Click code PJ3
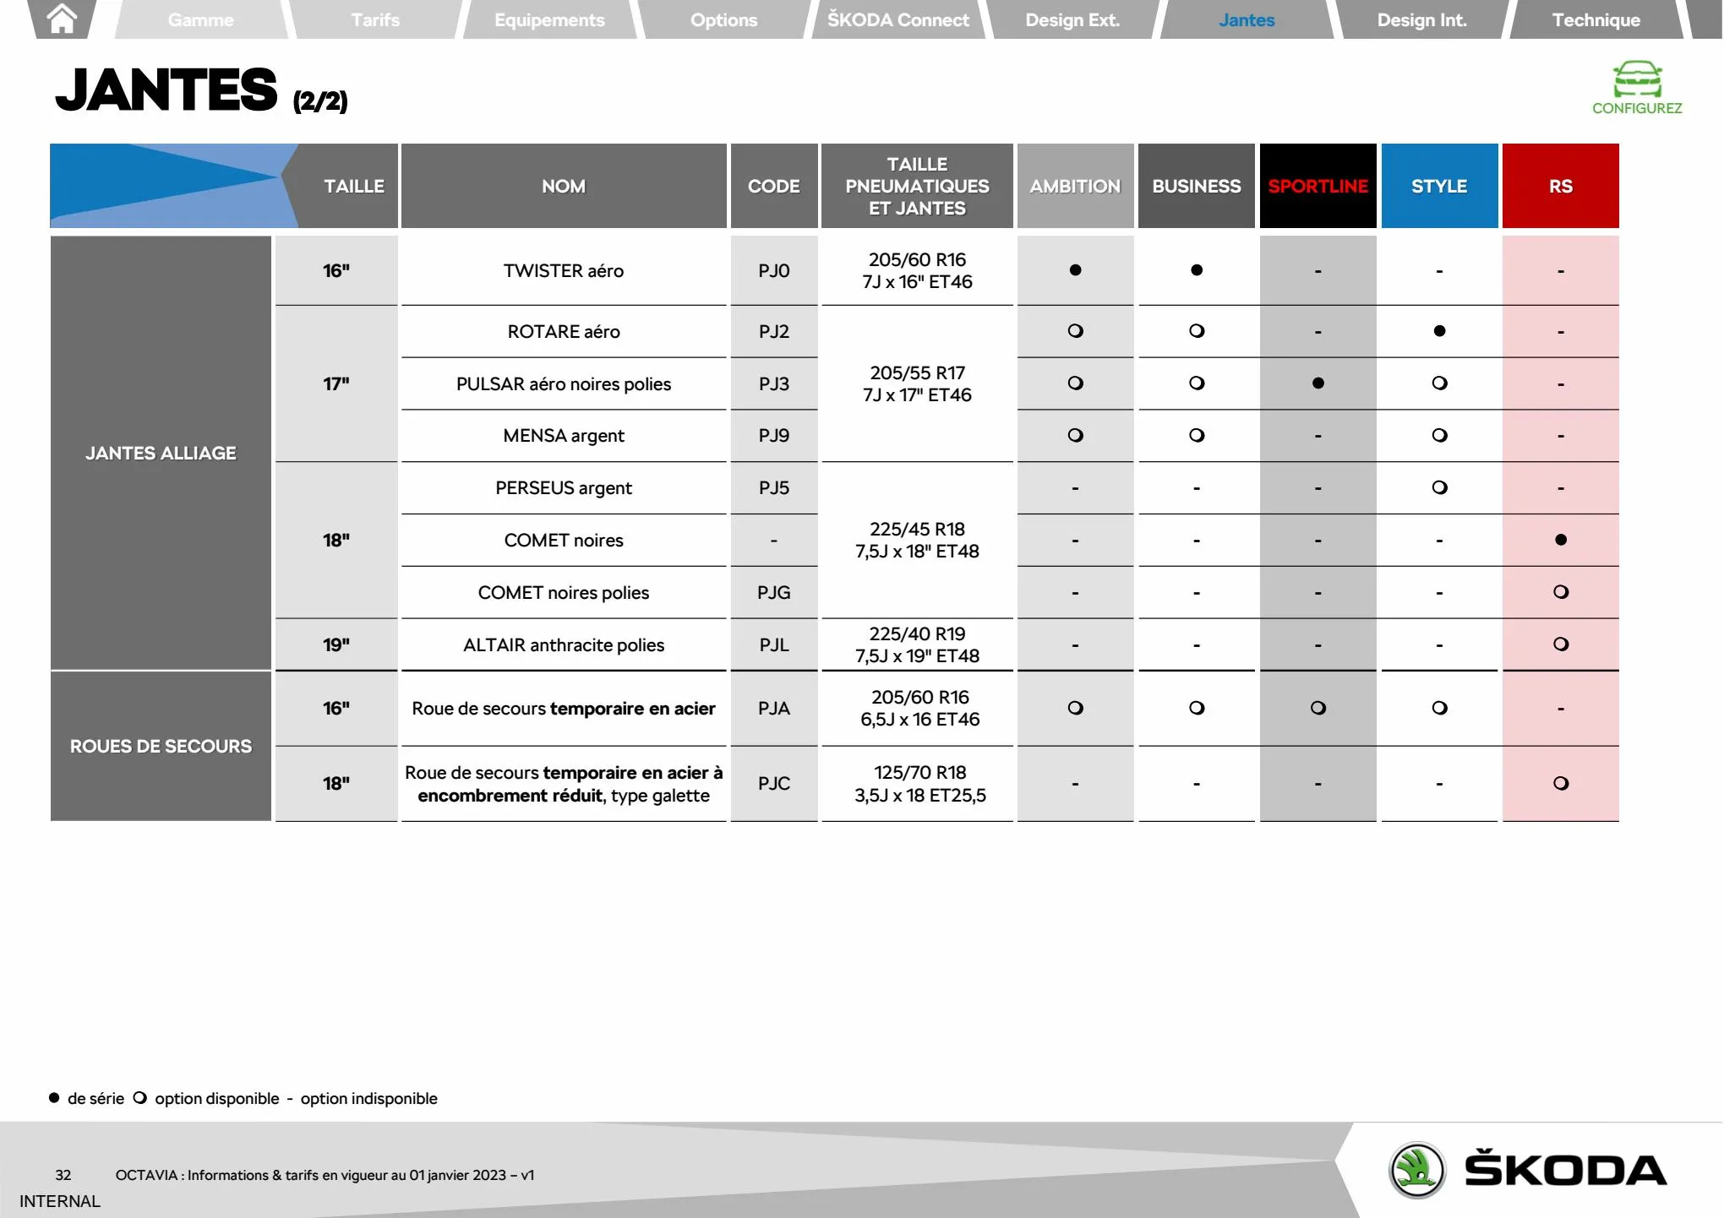The image size is (1724, 1218). pos(774,384)
